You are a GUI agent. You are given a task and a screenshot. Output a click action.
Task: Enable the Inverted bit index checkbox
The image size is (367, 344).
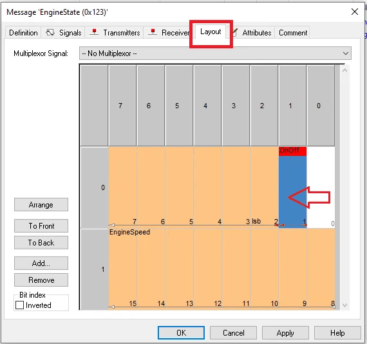point(20,305)
